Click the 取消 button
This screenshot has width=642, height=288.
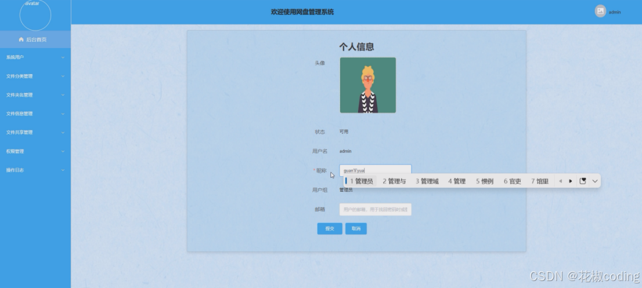[356, 229]
